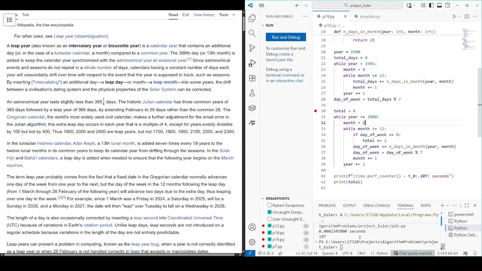Open the Gregorian calendar link

point(26,117)
